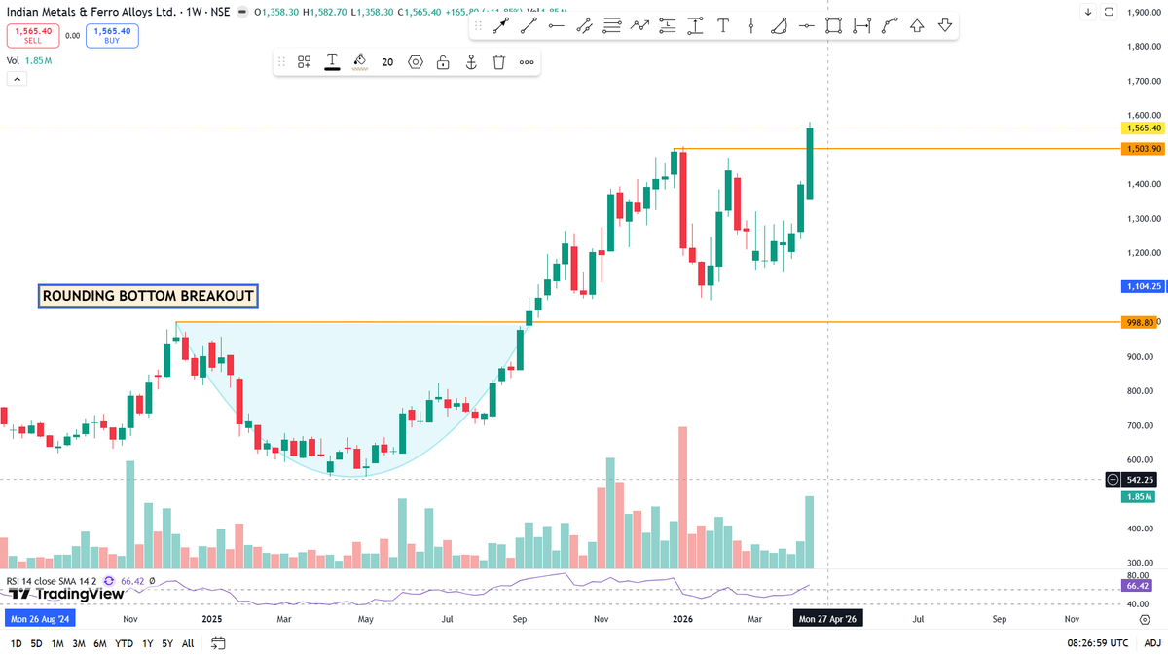Image resolution: width=1168 pixels, height=657 pixels.
Task: Click the BUY button showing 1,565.40
Action: [x=111, y=34]
